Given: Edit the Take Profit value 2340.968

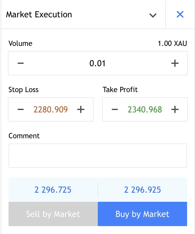Looking at the screenshot, I should pos(145,109).
